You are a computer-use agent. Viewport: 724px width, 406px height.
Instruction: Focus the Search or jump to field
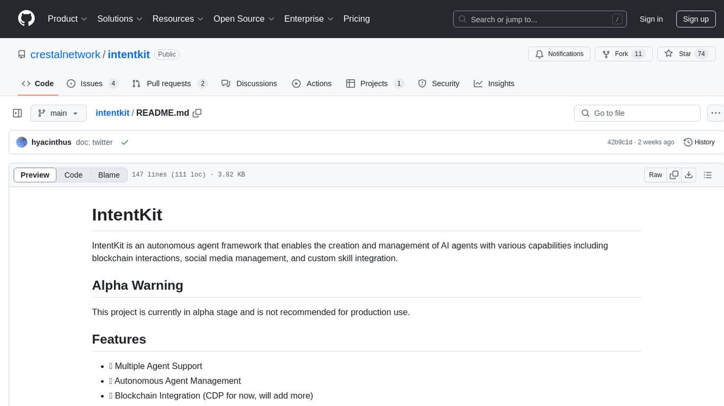(540, 19)
